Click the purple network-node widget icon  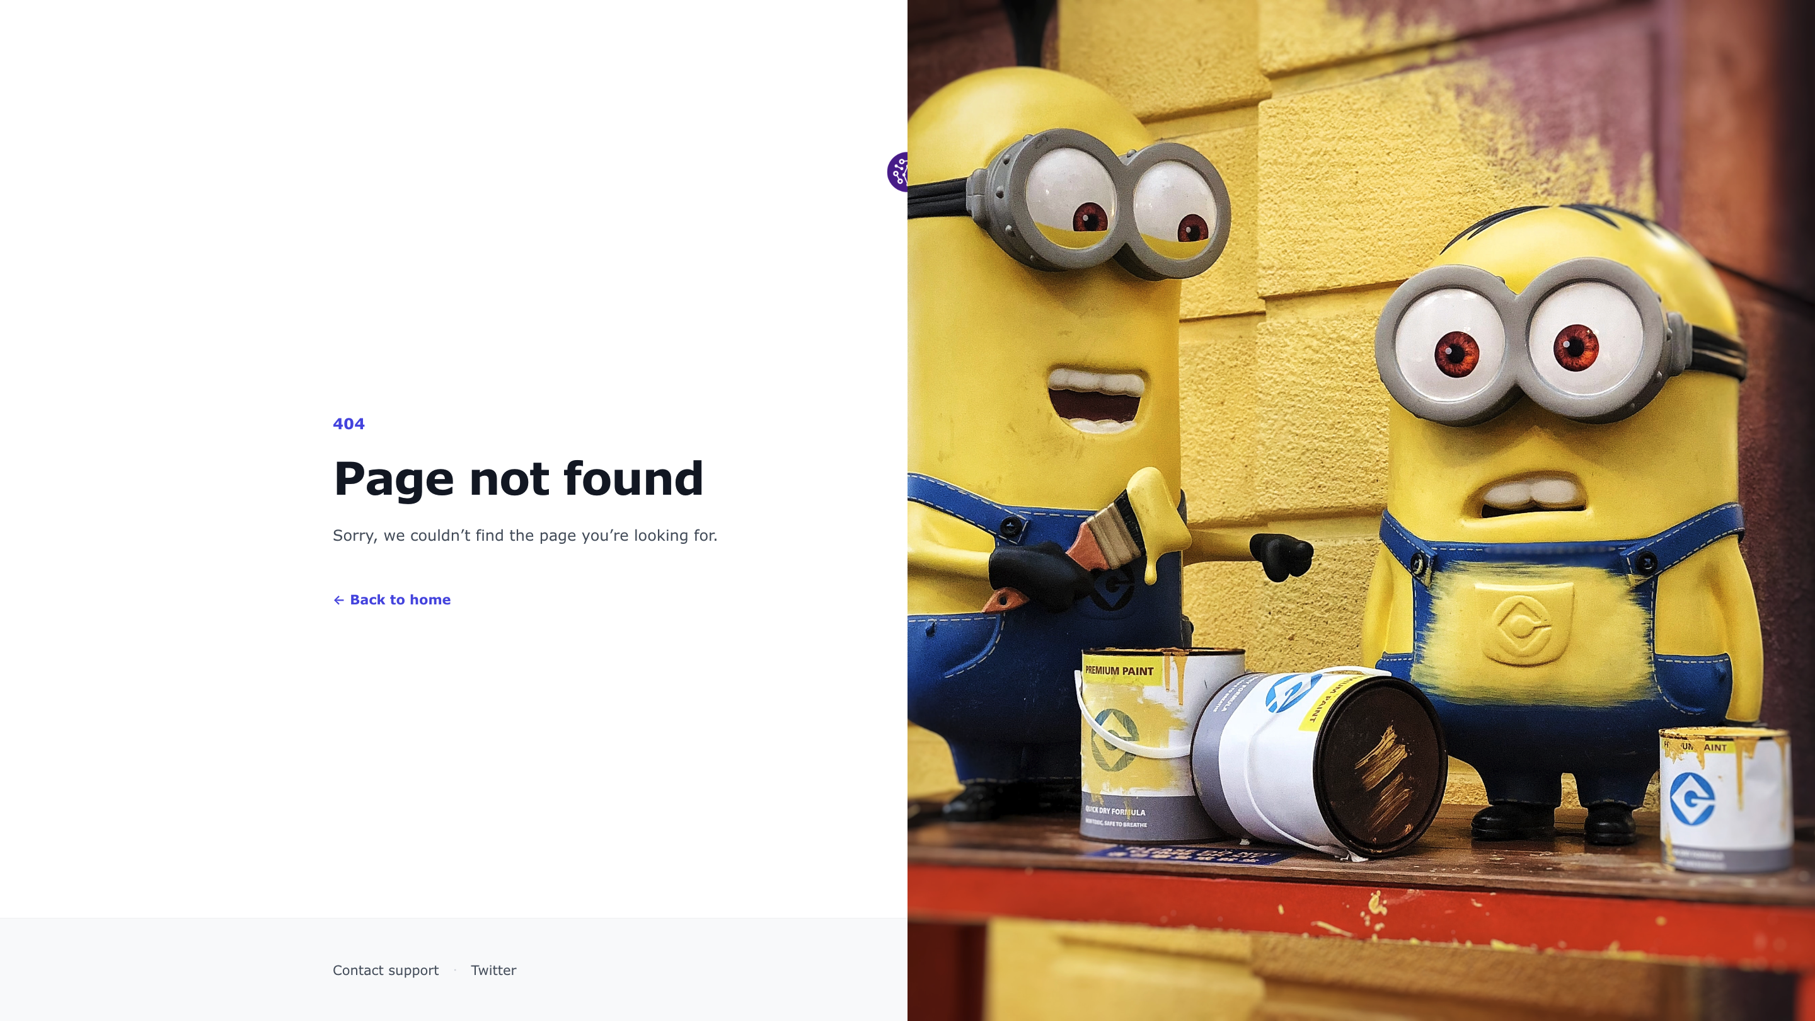897,172
